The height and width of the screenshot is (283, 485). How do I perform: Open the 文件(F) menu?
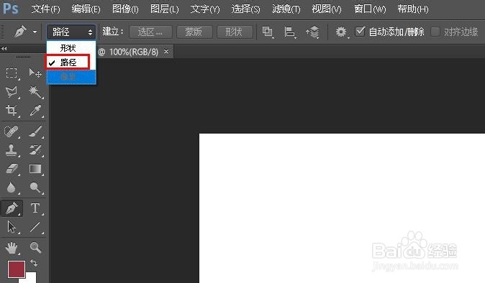click(x=45, y=9)
